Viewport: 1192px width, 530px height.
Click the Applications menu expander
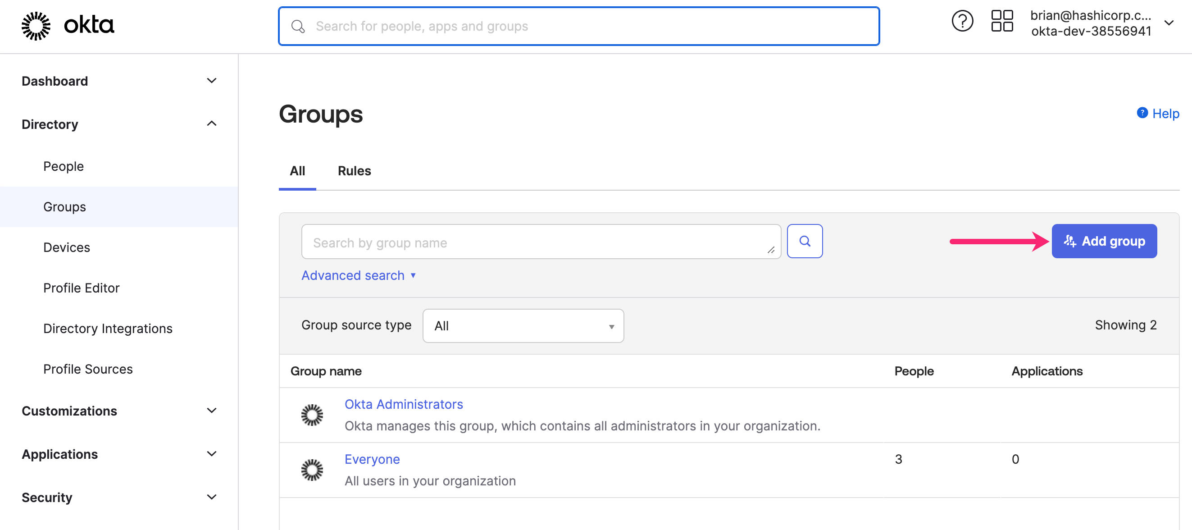click(x=214, y=454)
